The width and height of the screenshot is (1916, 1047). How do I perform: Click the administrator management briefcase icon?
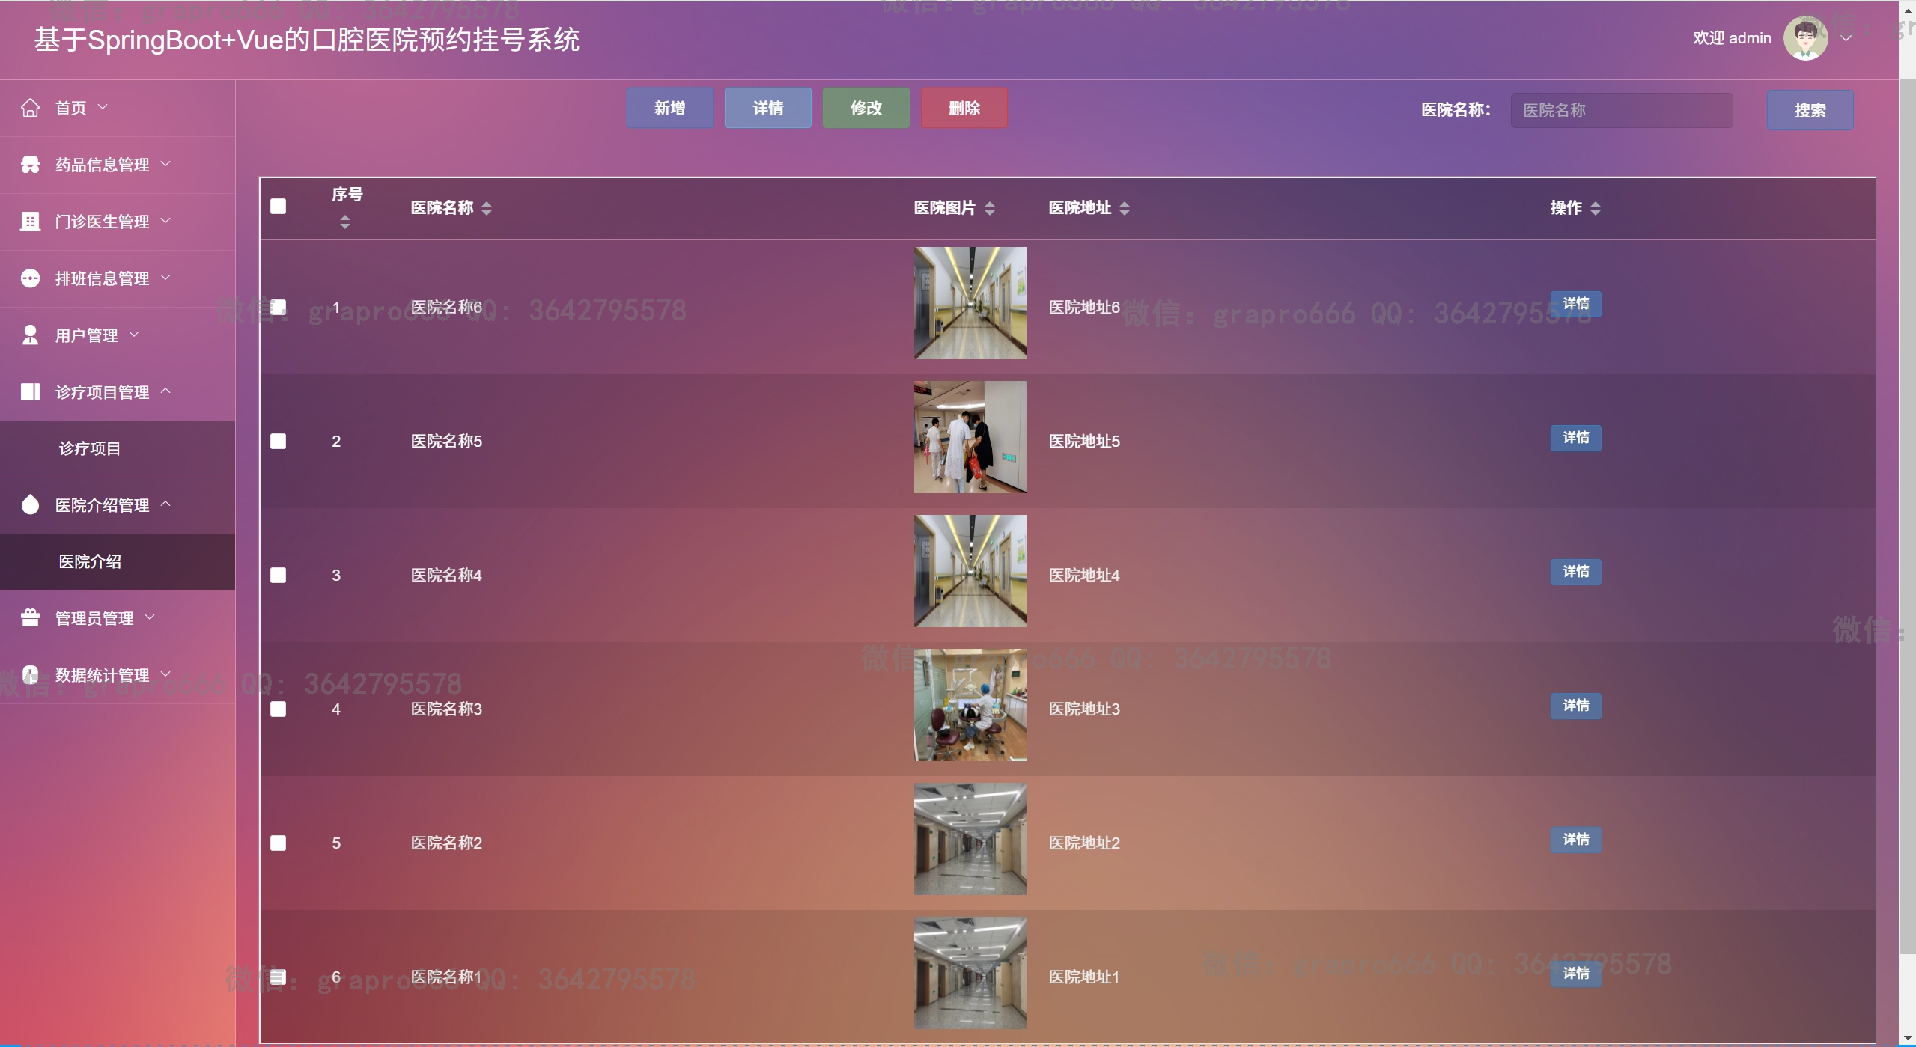pos(30,618)
